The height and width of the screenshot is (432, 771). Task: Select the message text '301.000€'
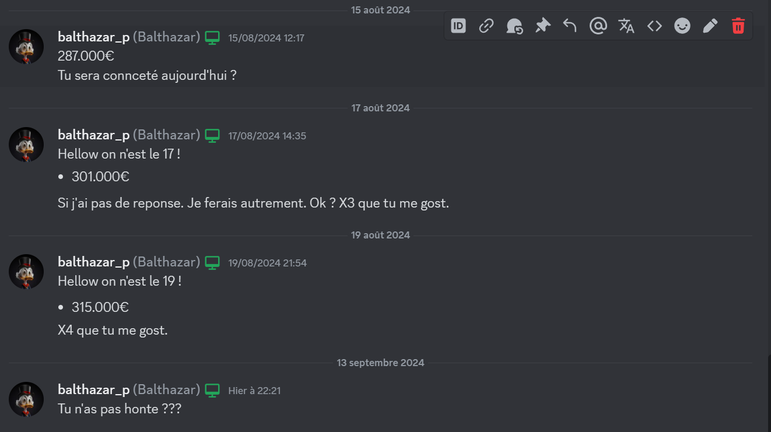click(x=100, y=177)
